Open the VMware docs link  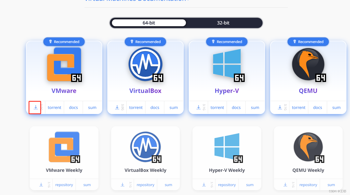pos(74,107)
